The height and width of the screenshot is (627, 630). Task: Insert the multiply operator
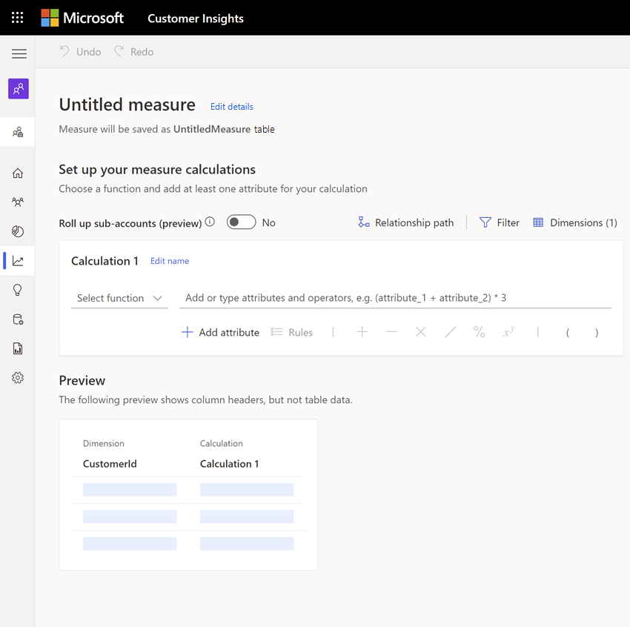click(x=421, y=332)
